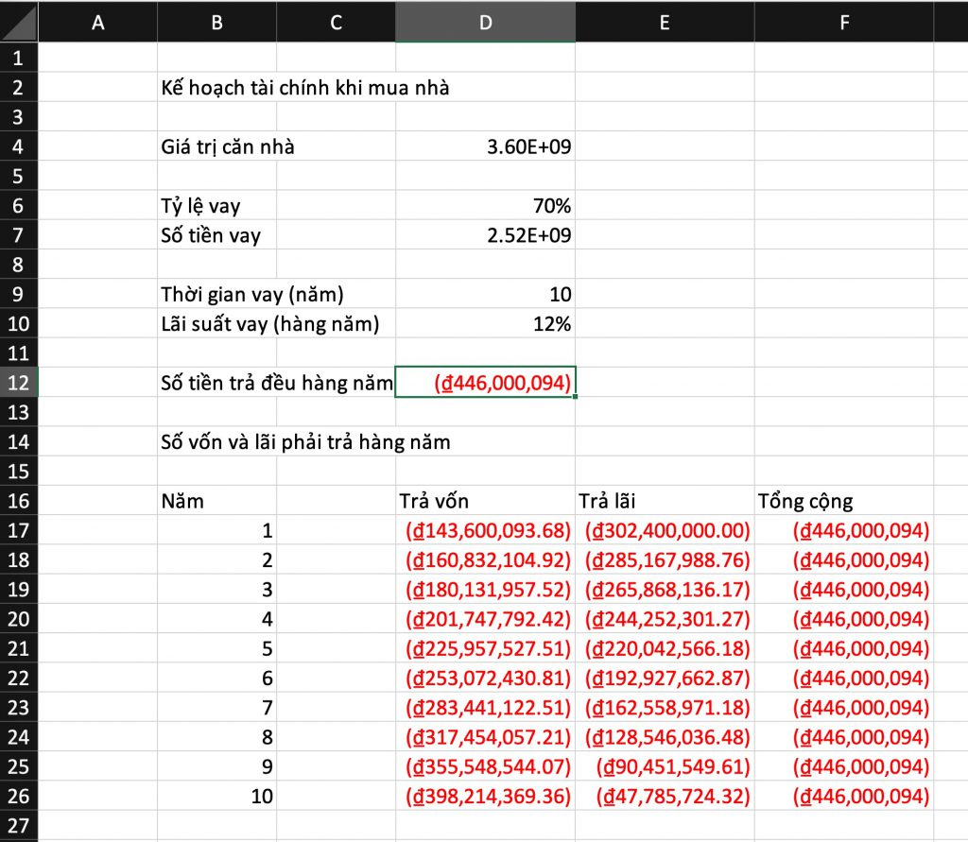Screen dimensions: 968x842
Task: Click the 'Tổng cộng' column heading
Action: pos(805,501)
